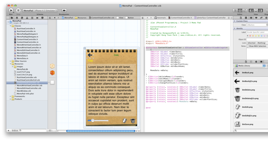Switch to Version editor mode

(245, 11)
